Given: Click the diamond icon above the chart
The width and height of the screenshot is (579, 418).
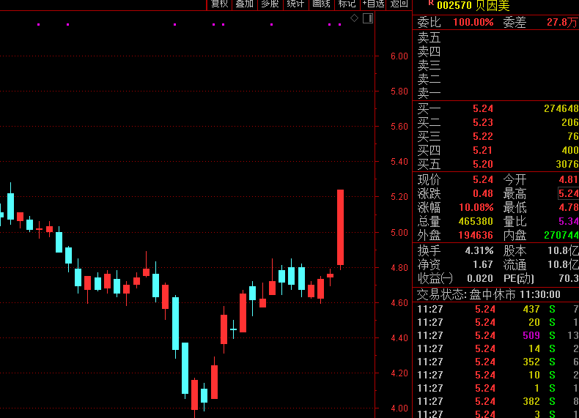Looking at the screenshot, I should pyautogui.click(x=354, y=18).
